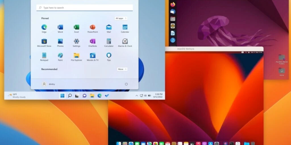Viewport: 291px width, 145px height.
Task: Open Microsoft Store
Action: coord(44,43)
